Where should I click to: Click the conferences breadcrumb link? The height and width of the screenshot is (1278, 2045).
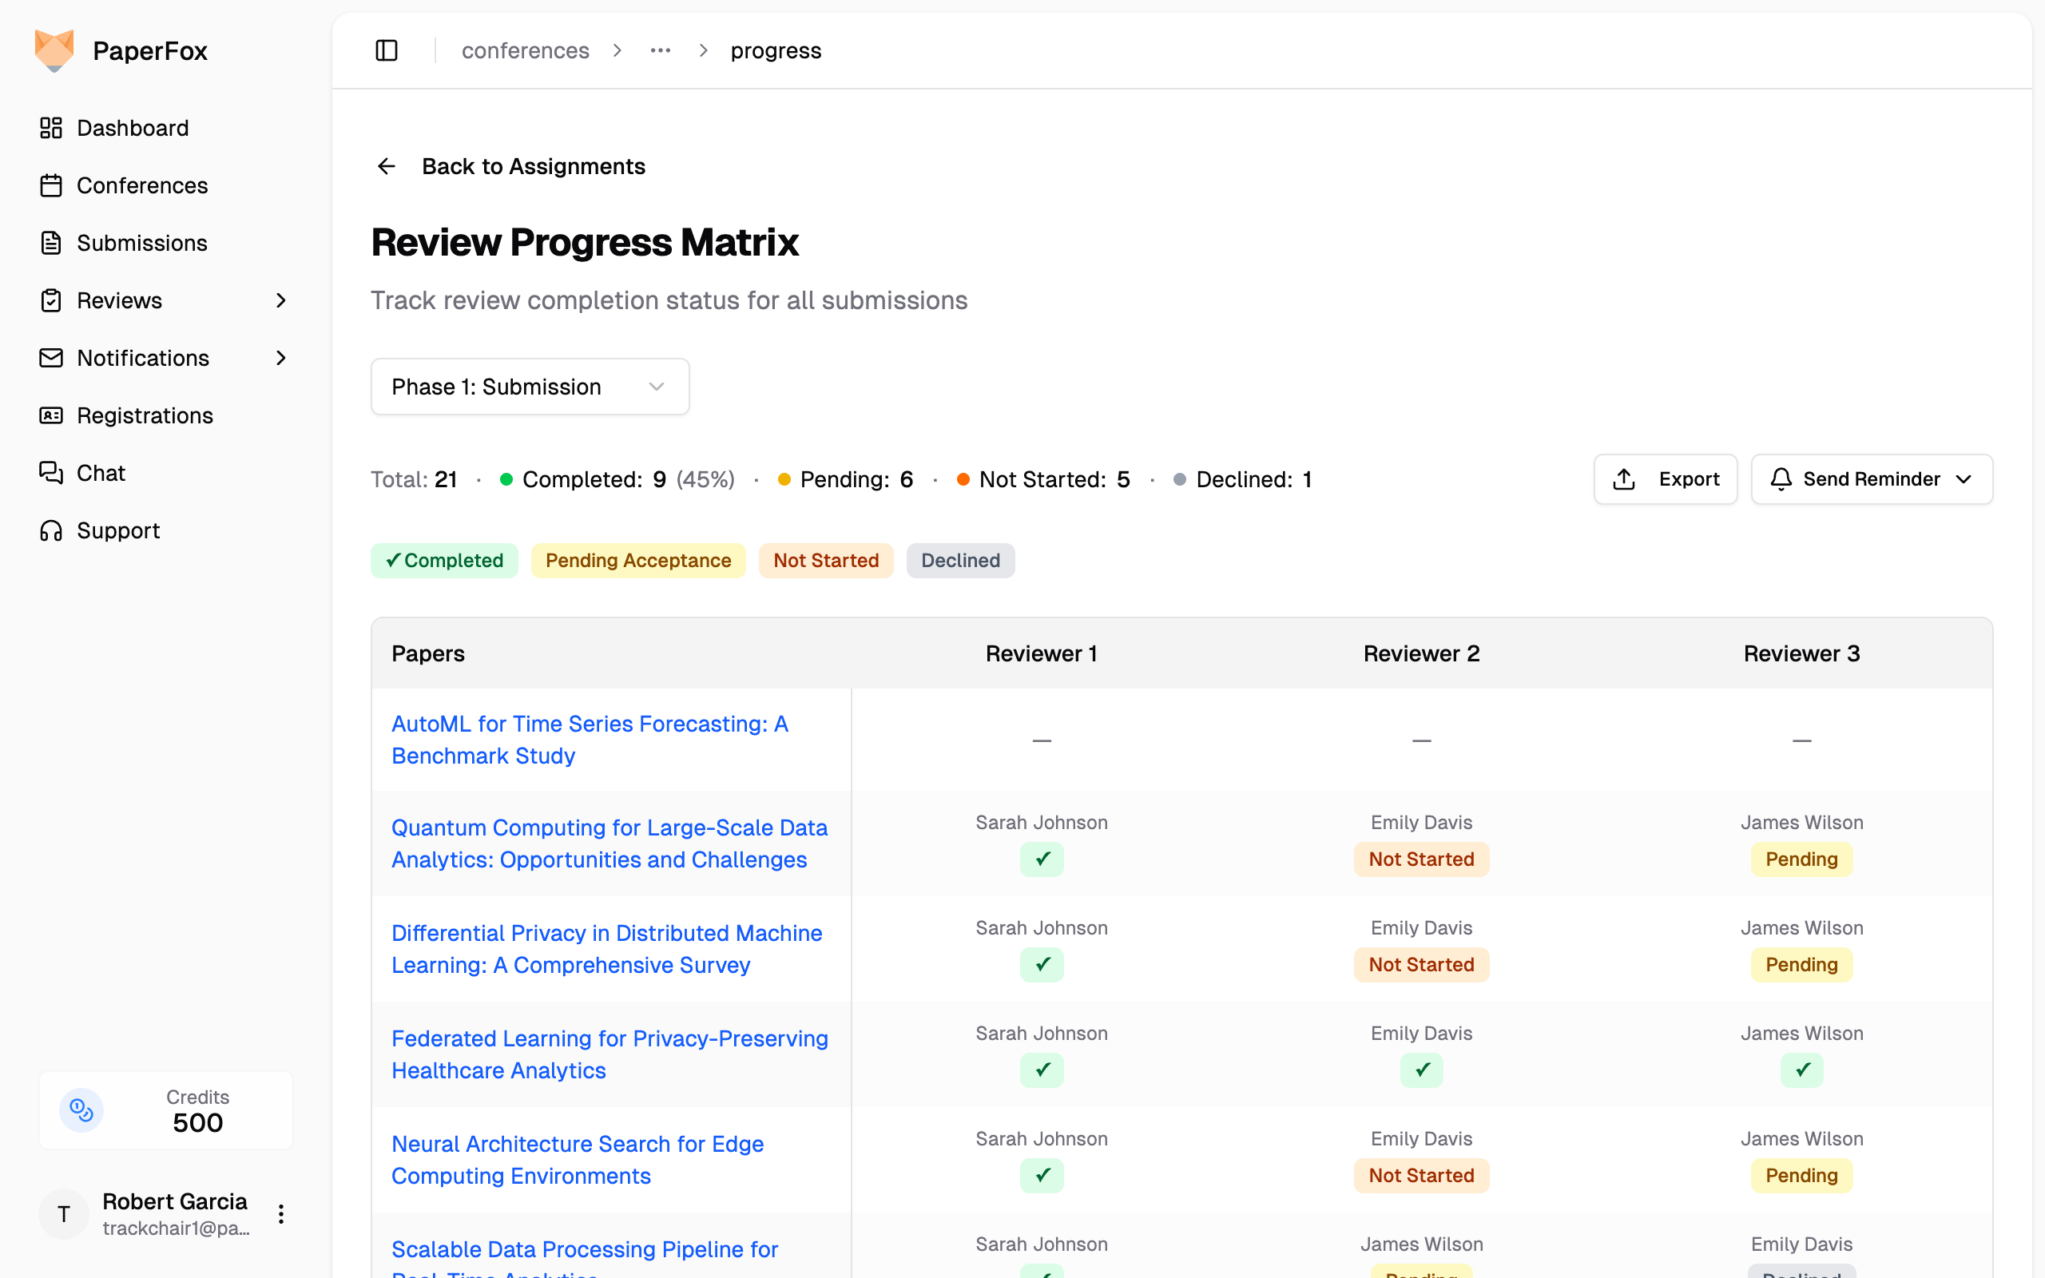[525, 50]
